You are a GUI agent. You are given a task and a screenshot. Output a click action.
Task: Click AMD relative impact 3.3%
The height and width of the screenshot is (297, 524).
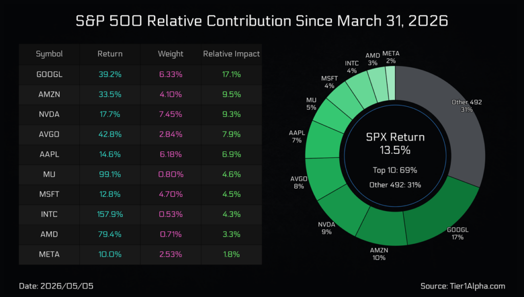pyautogui.click(x=231, y=234)
